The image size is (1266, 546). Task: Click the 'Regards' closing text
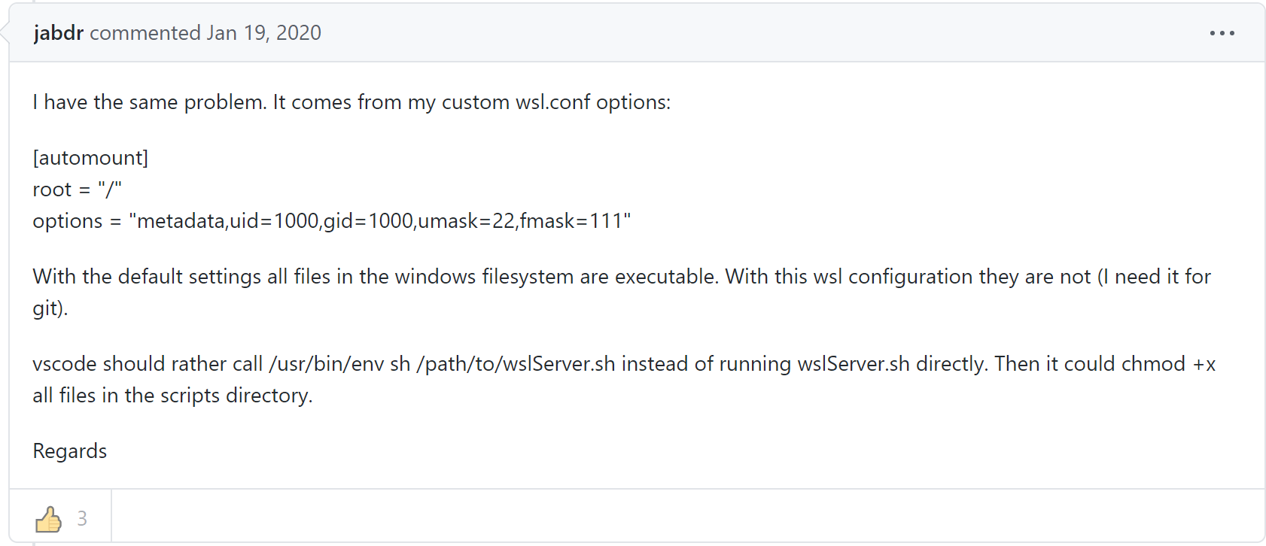point(70,451)
